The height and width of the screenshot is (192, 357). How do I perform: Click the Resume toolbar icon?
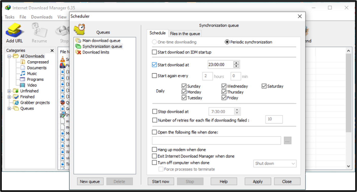[39, 30]
